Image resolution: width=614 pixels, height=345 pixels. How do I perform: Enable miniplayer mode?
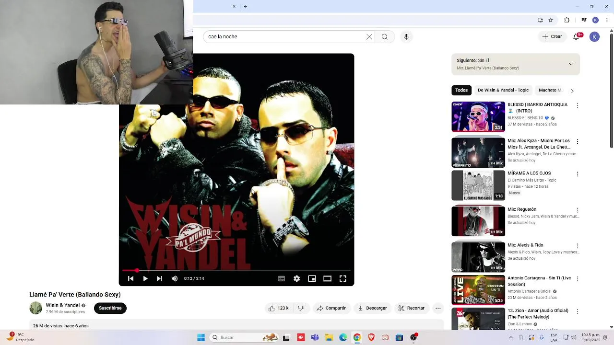[x=312, y=278]
